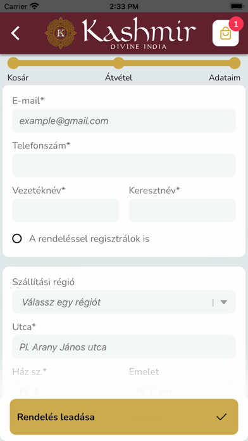Tap the checkmark on Rendelés leadása

point(221,417)
